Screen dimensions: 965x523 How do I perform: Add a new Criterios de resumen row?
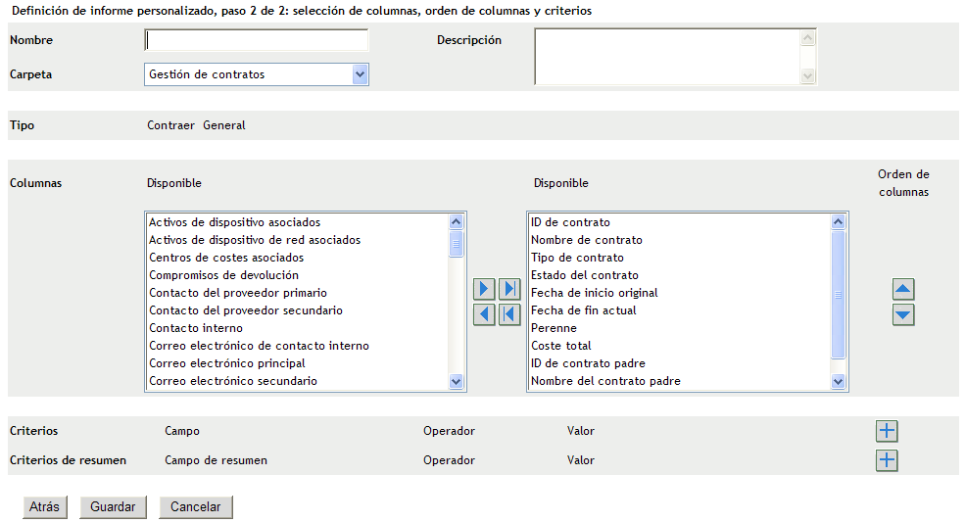(887, 460)
